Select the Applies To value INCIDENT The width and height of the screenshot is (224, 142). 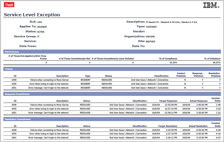click(42, 27)
